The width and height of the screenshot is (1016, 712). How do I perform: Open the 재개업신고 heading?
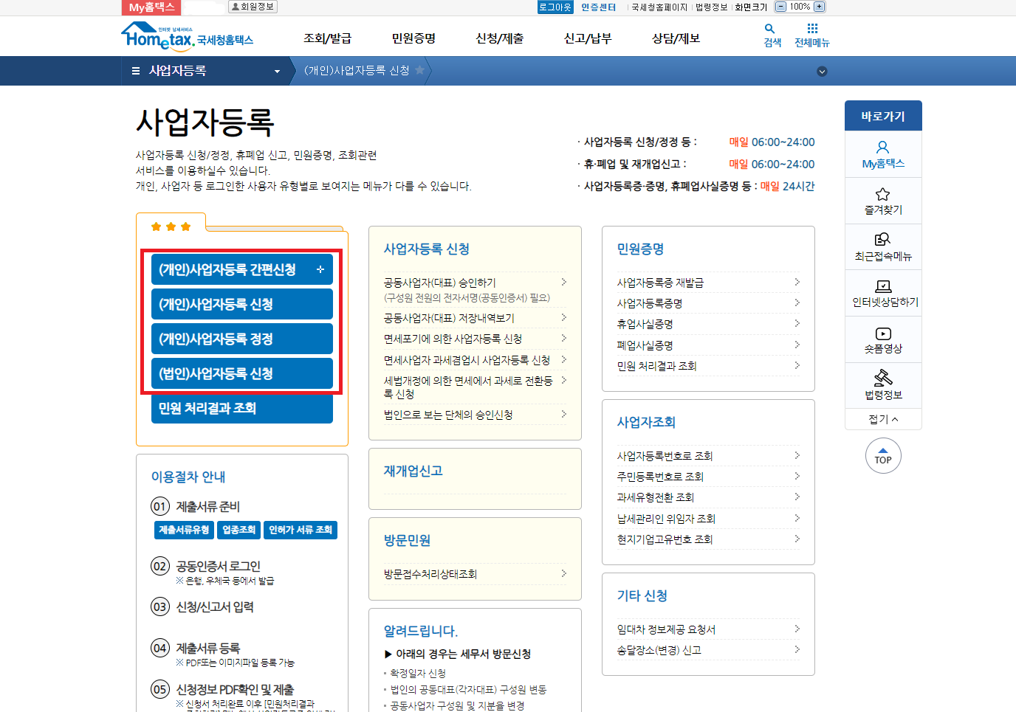(x=413, y=471)
